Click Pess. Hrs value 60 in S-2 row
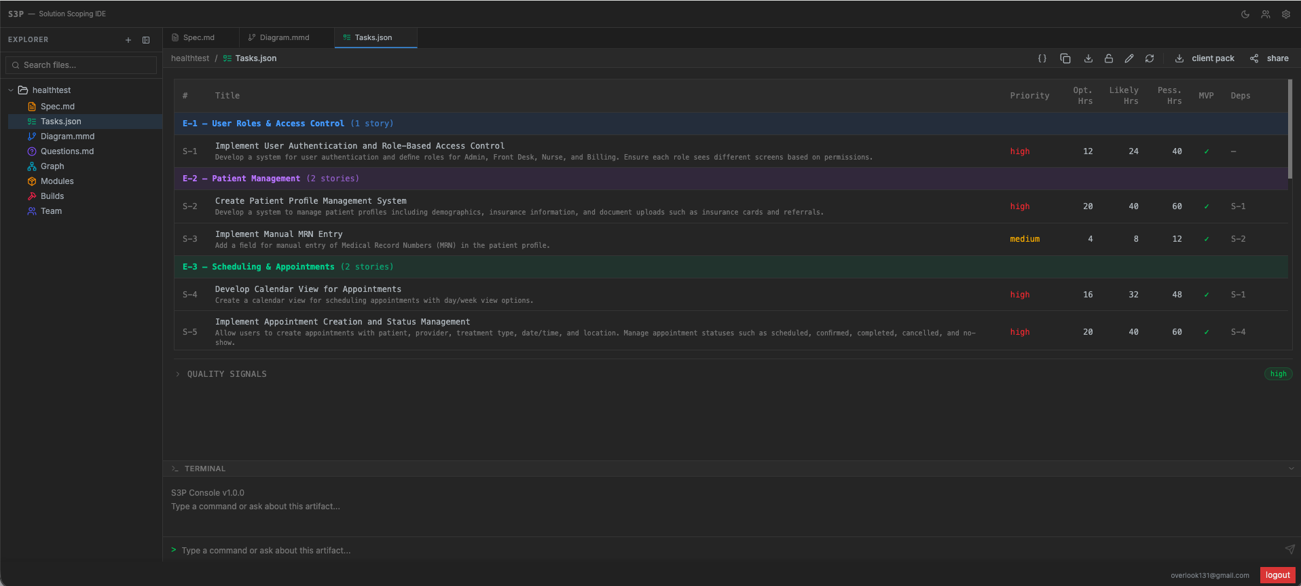Image resolution: width=1301 pixels, height=586 pixels. (1177, 206)
